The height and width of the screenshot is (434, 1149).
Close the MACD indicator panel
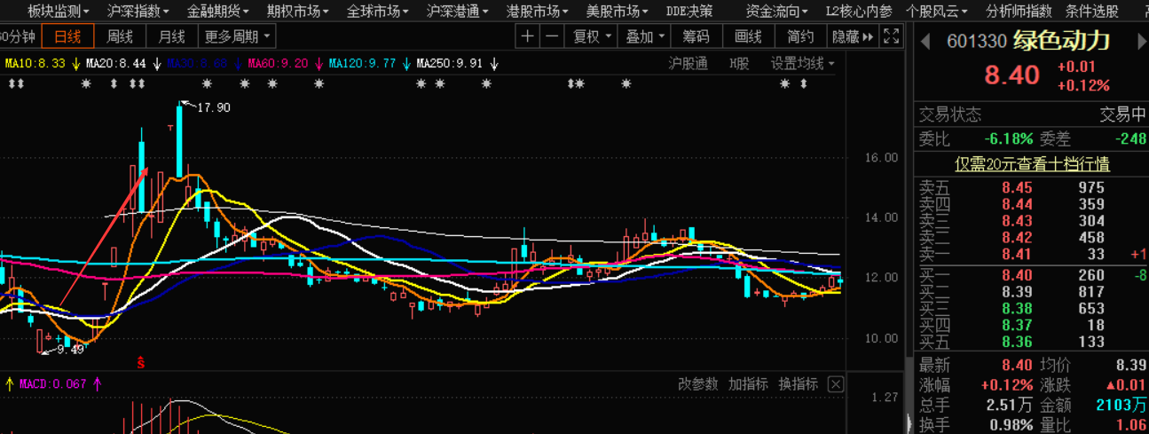coord(835,384)
